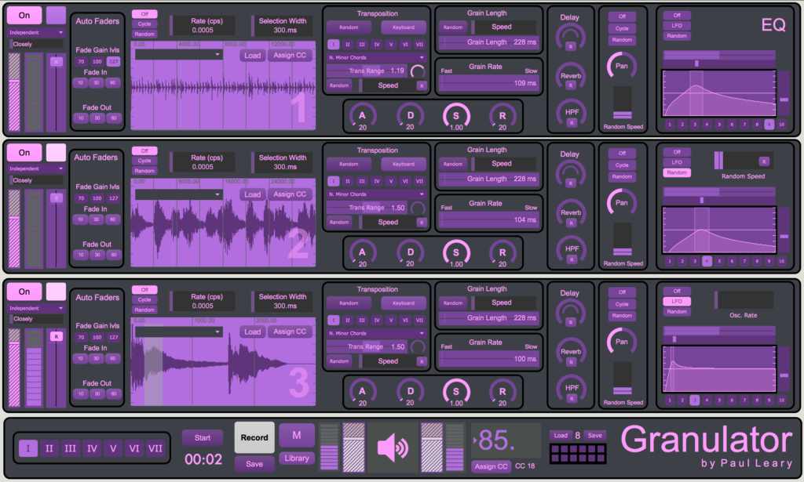Select chord IV in granulator 1 transposition
804x482 pixels.
point(376,45)
